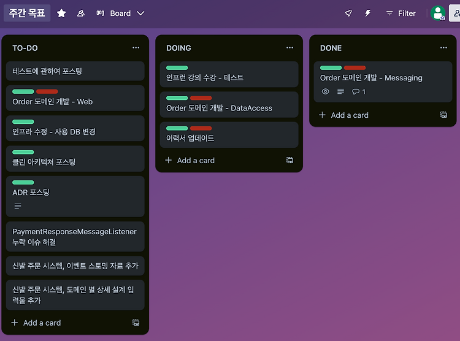Open card Order 도메인 개발 - Messaging
Viewport: 460px width, 341px height.
click(383, 82)
